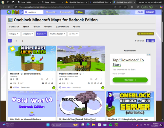Expand the Community navigation menu
This screenshot has width=164, height=128.
pos(66,12)
